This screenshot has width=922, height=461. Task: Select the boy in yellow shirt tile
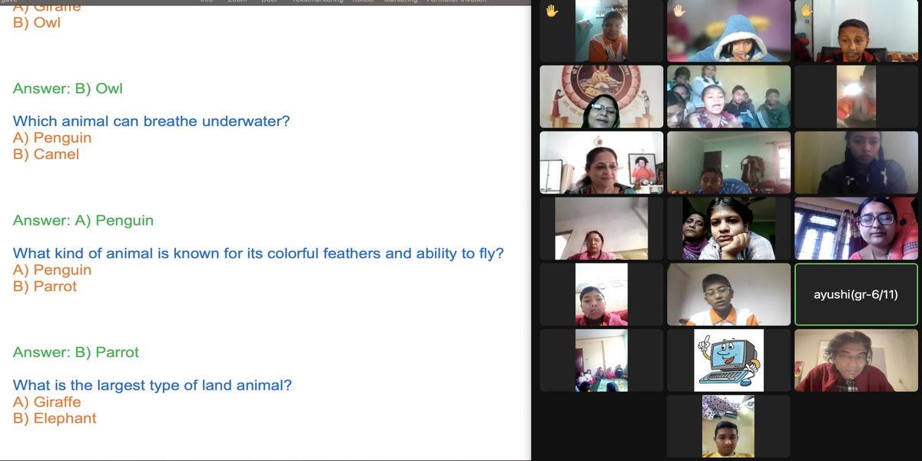coord(728,426)
